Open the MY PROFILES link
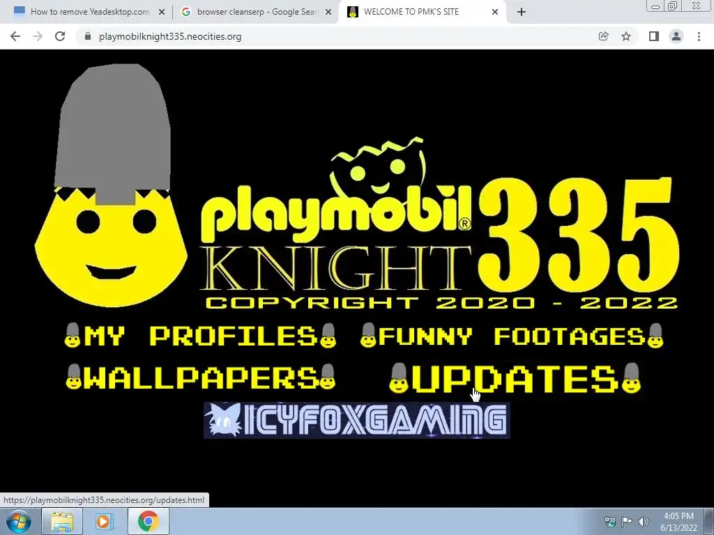Screen dimensions: 714x535 click(x=200, y=336)
